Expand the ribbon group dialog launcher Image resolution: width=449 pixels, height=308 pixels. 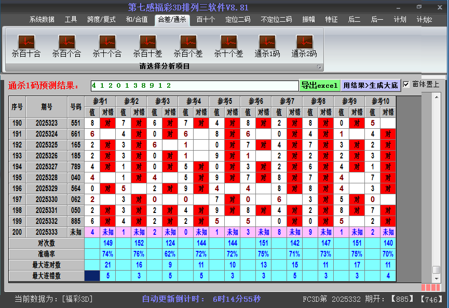[319, 67]
